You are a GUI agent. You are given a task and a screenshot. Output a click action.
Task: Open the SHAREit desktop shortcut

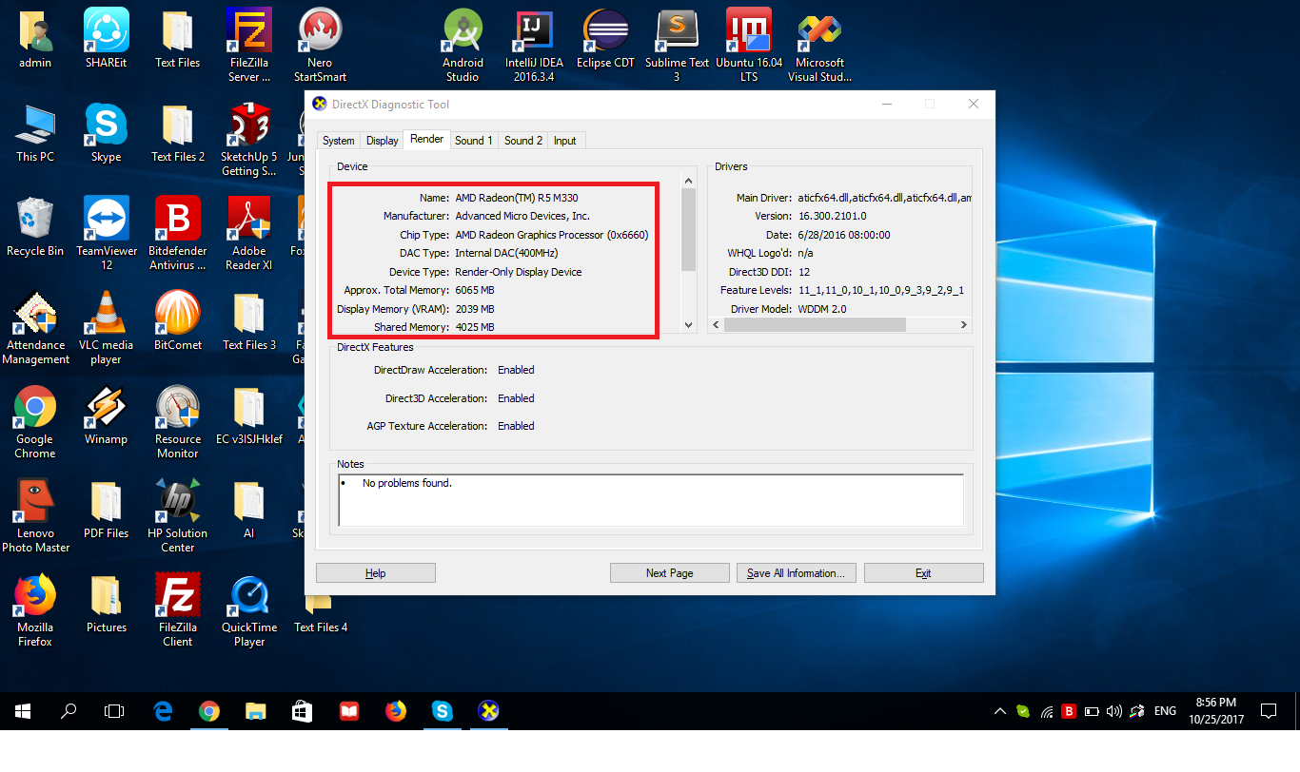(106, 40)
